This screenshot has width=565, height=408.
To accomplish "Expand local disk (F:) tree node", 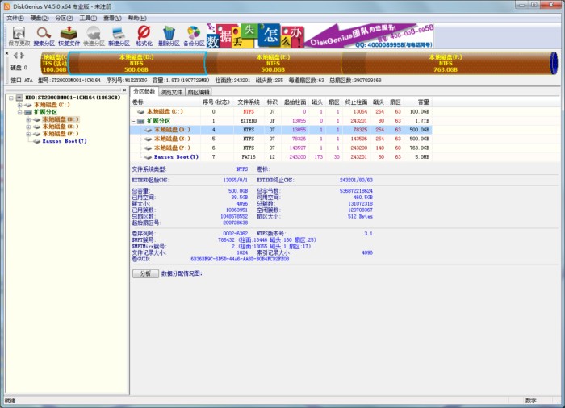I will tap(28, 134).
